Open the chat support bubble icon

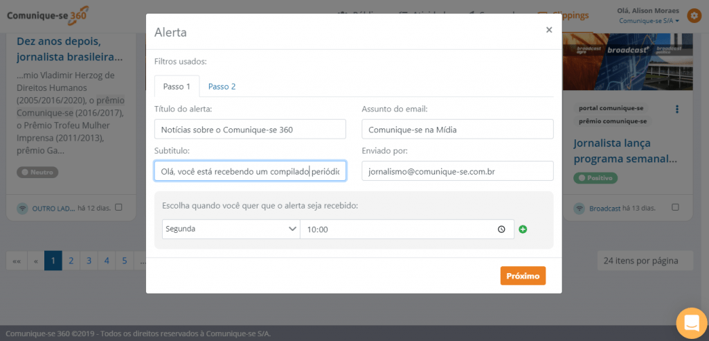[692, 324]
